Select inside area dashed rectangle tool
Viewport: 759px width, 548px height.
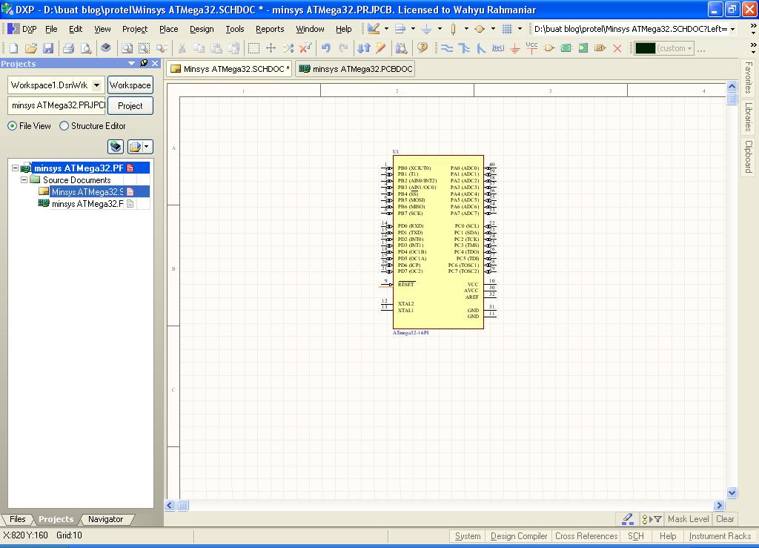pos(253,48)
